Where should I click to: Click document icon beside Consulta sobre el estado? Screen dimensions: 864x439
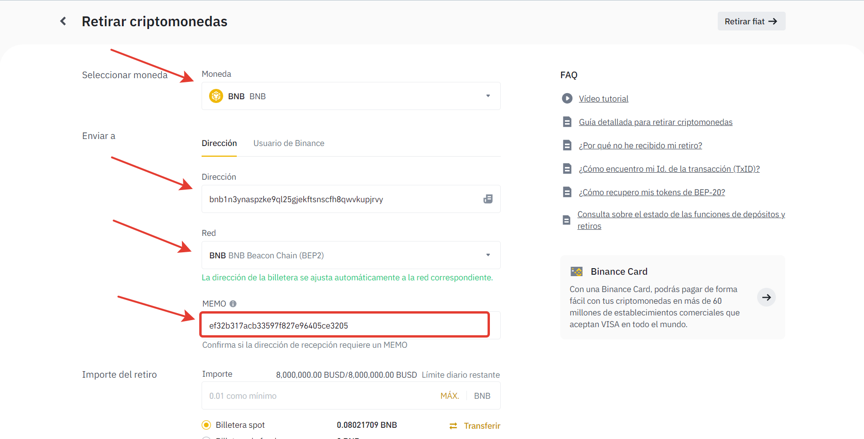coord(566,220)
